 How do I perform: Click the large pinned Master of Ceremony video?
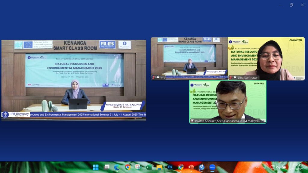(x=74, y=80)
